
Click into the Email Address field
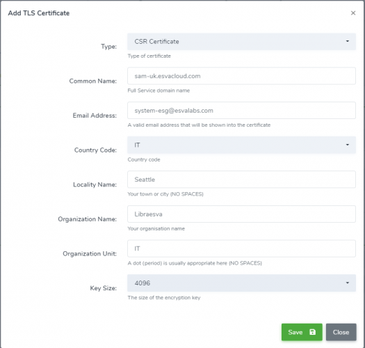(x=241, y=111)
